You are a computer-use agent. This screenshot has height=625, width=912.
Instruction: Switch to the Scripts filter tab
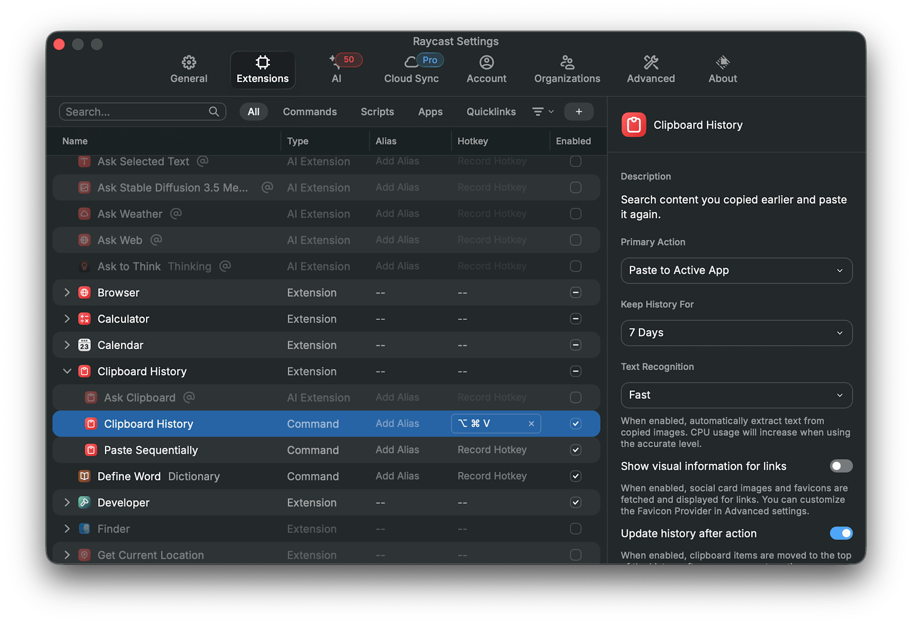(377, 112)
